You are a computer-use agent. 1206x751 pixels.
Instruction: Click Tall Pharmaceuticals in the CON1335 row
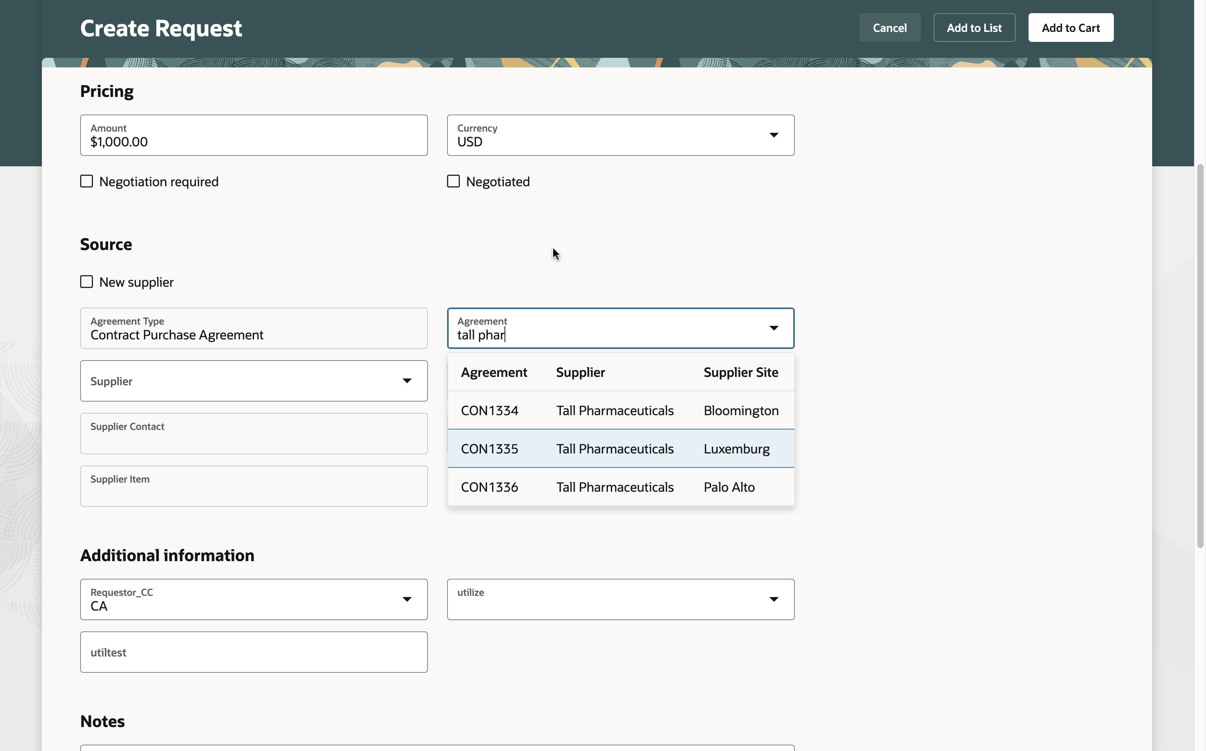pos(615,449)
